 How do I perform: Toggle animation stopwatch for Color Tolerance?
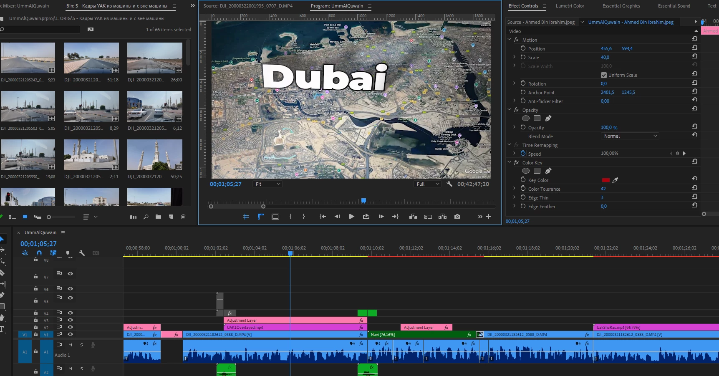click(x=523, y=188)
